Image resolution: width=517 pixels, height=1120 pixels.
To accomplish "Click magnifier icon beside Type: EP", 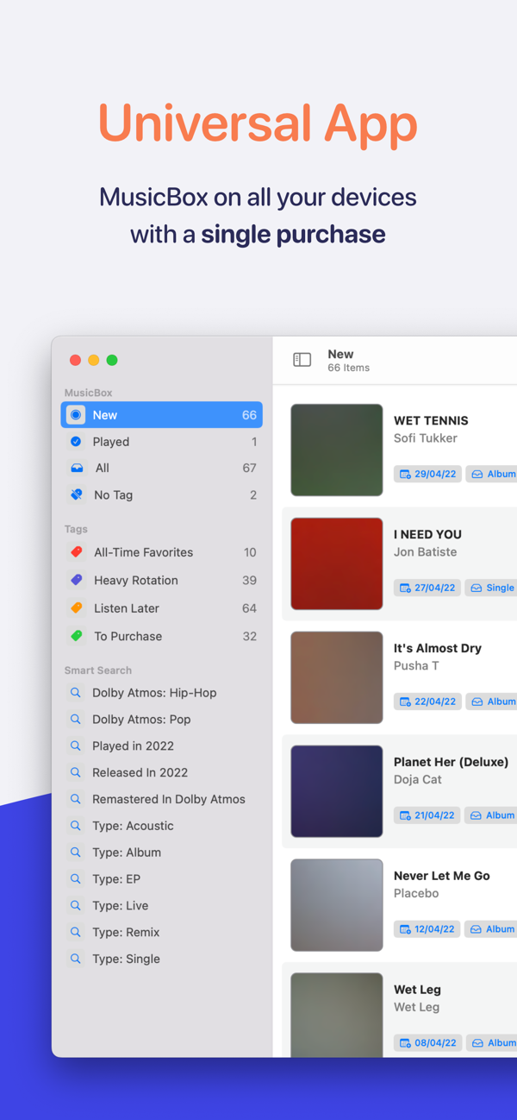I will [76, 879].
